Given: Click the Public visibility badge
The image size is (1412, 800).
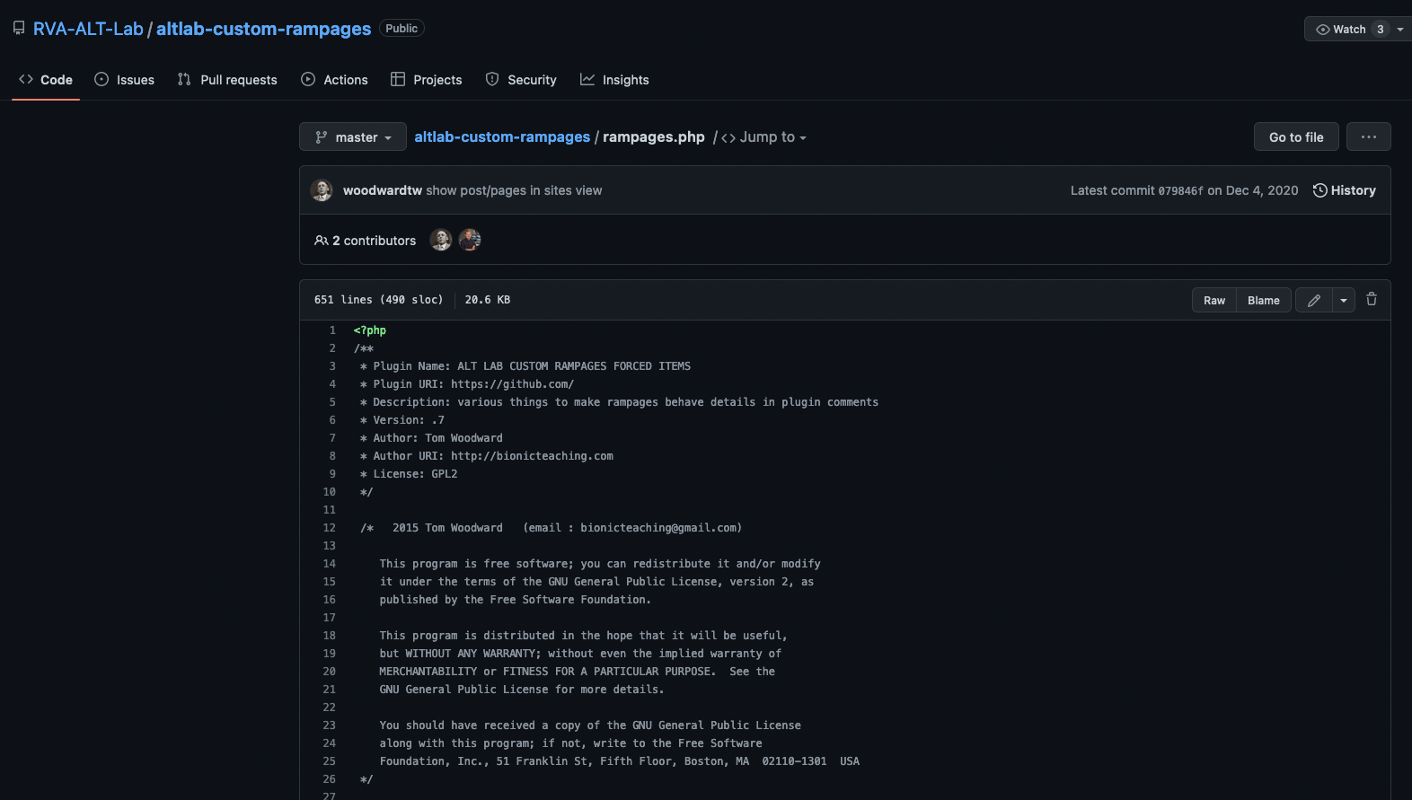Looking at the screenshot, I should click(x=402, y=29).
